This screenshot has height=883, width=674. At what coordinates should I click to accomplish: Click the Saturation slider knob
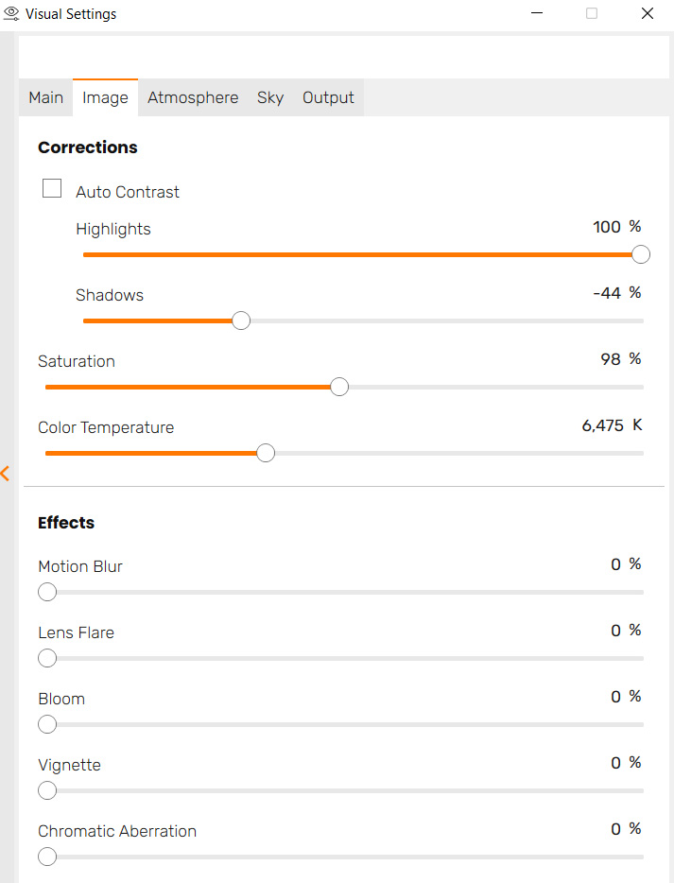339,387
